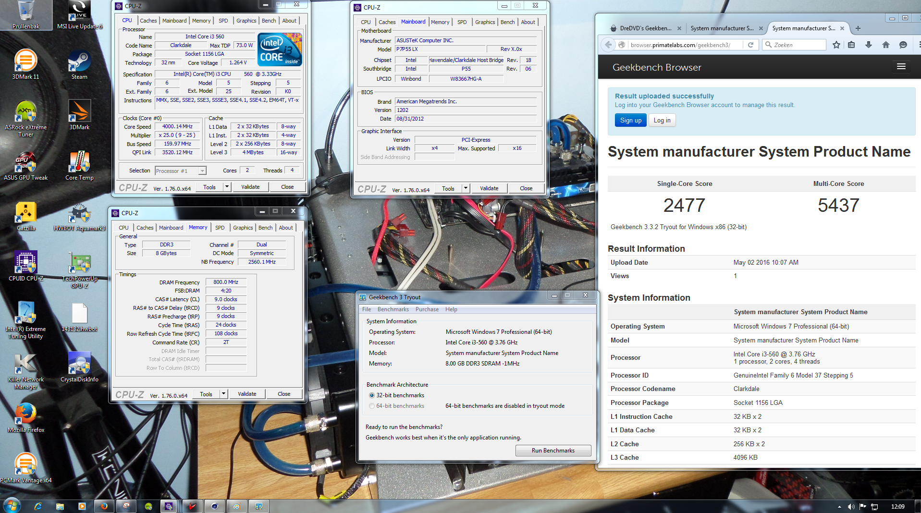Open a new Firefox tab
The image size is (921, 513).
click(x=858, y=28)
